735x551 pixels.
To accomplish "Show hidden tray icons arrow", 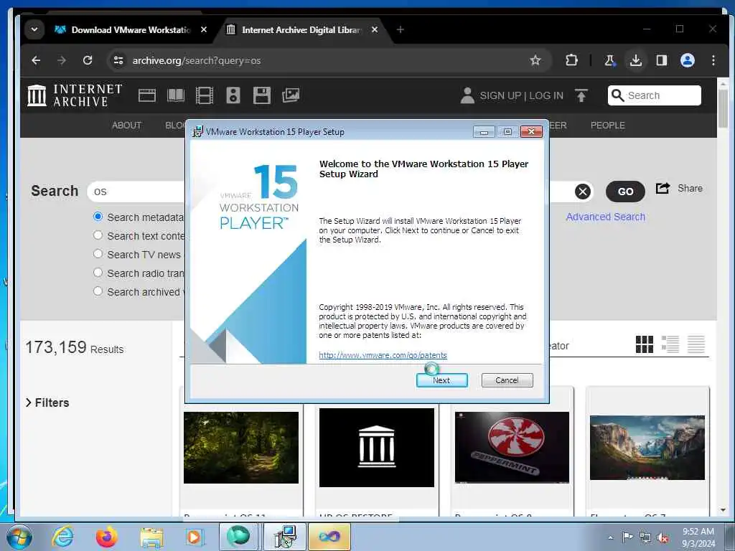I will [610, 537].
